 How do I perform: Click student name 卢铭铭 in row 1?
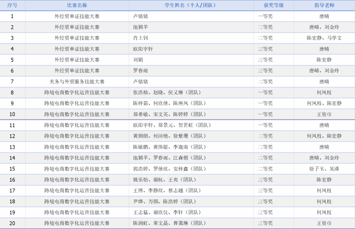[x=140, y=16]
